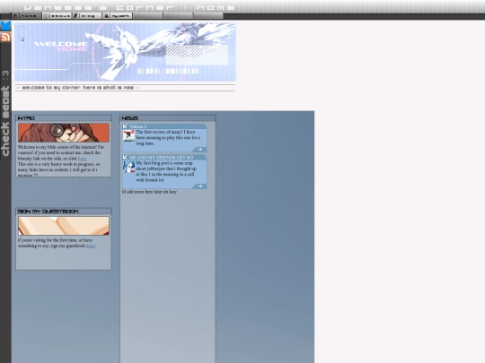The image size is (485, 363).
Task: Click the icon on the my work tab
Action: click(x=106, y=16)
